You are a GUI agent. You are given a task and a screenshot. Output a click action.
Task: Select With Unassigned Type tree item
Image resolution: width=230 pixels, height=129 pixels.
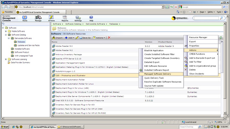pos(24,56)
